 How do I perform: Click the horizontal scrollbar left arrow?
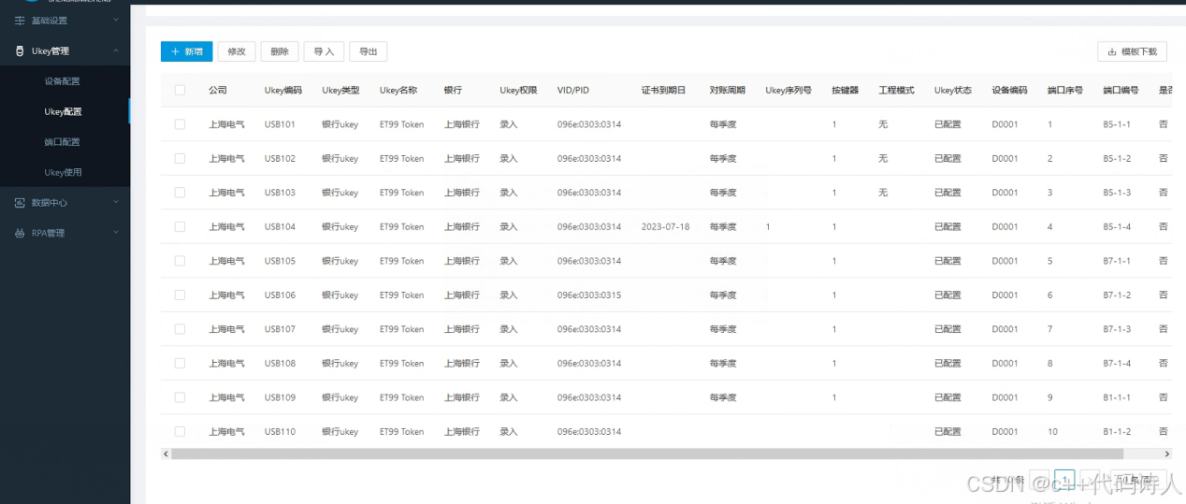coord(166,454)
